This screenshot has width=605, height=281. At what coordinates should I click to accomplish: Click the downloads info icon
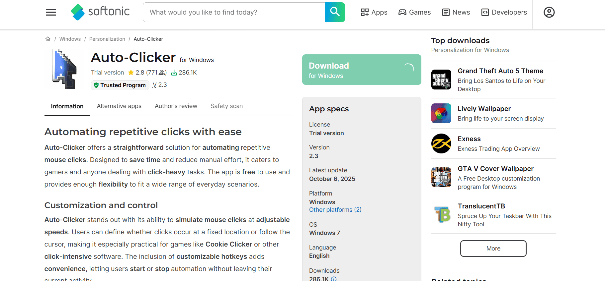click(x=334, y=279)
